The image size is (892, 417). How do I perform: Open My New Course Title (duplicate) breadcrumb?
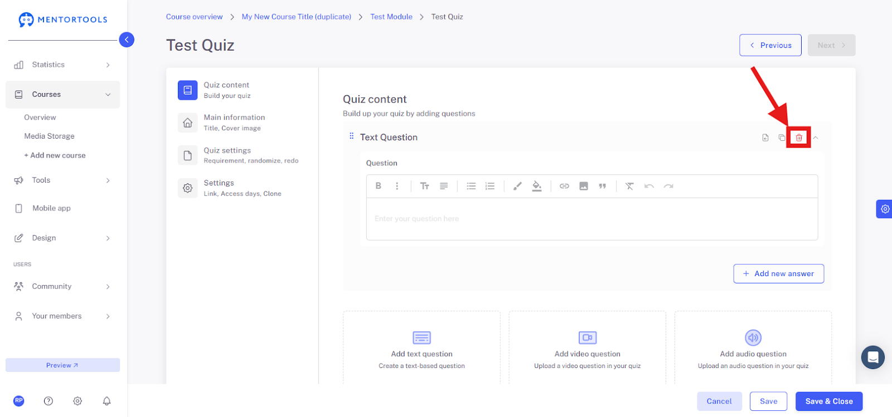click(297, 17)
